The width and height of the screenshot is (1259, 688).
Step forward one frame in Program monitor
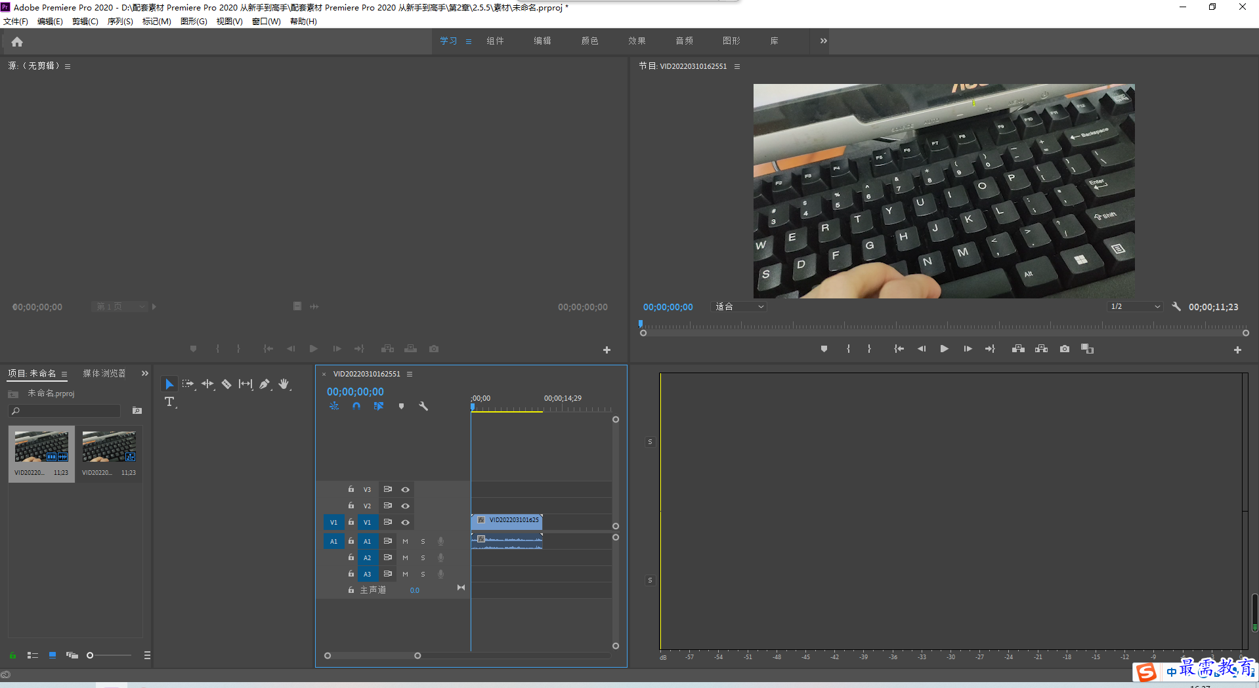(x=968, y=349)
